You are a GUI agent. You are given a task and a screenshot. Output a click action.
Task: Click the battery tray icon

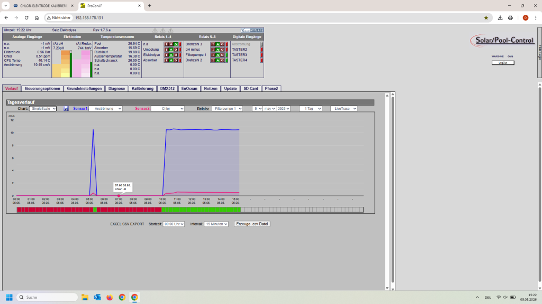(x=513, y=297)
